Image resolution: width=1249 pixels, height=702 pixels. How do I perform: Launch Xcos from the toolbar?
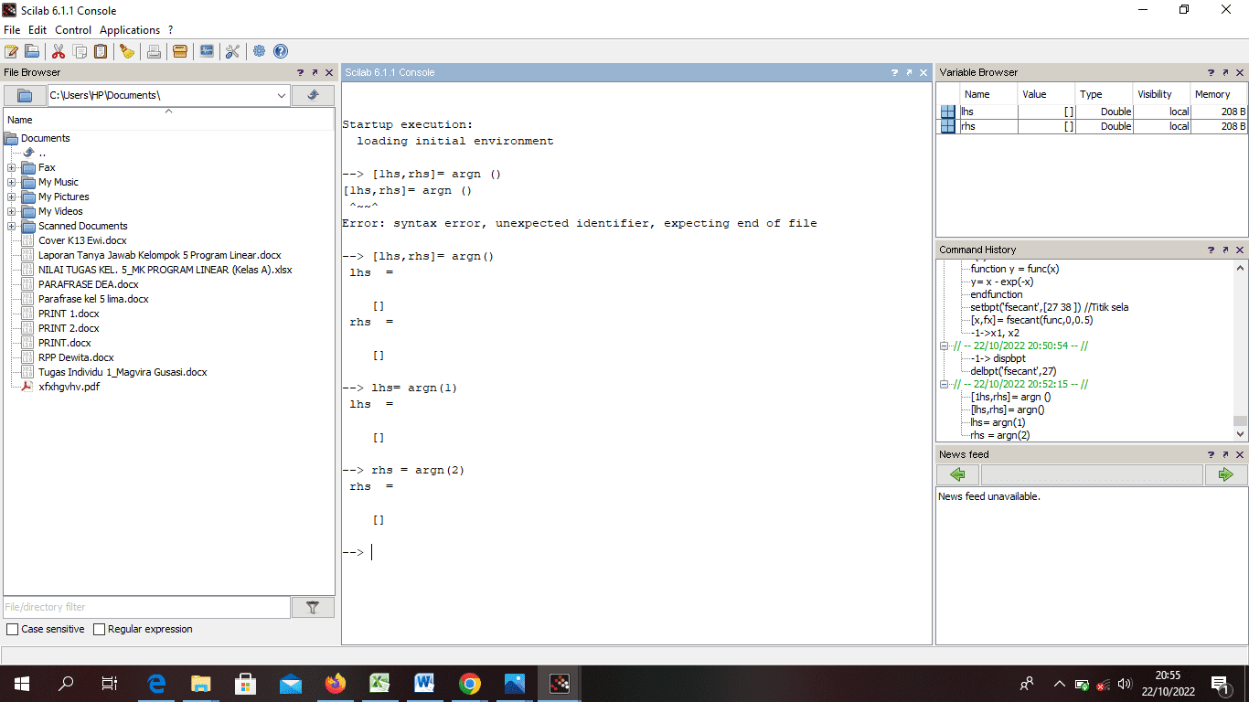click(x=207, y=51)
